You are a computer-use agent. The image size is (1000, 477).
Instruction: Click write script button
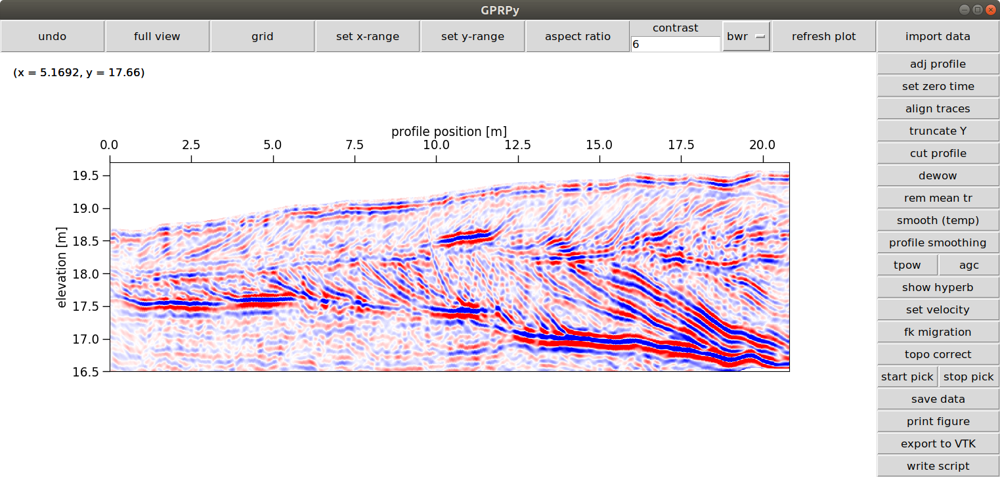938,466
